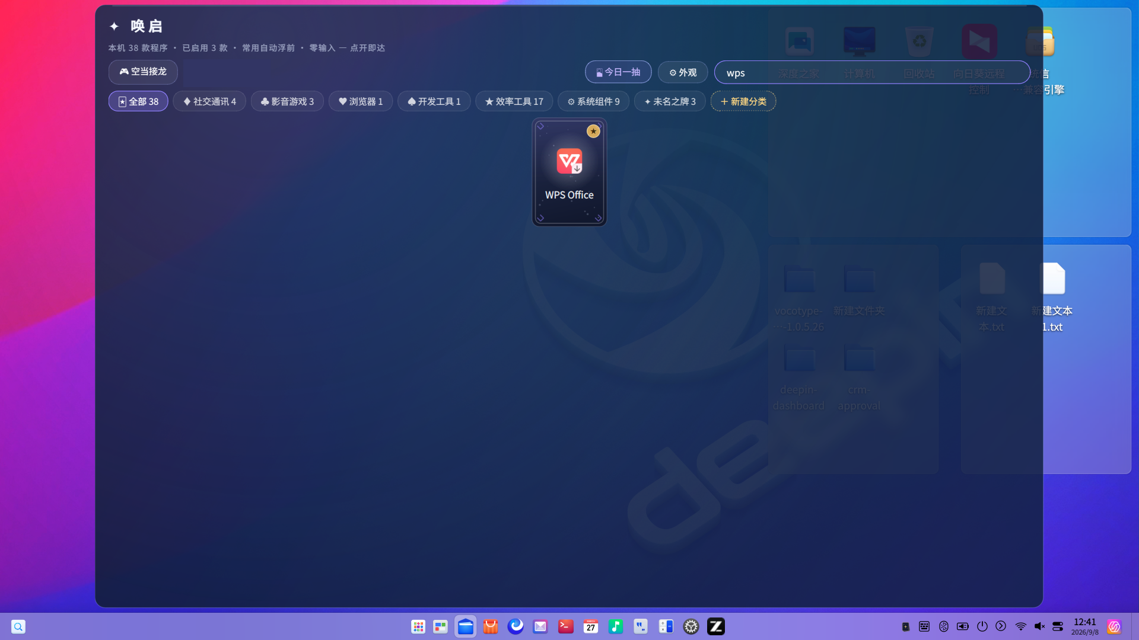The height and width of the screenshot is (640, 1139).
Task: Launch the green music player icon
Action: [x=616, y=626]
